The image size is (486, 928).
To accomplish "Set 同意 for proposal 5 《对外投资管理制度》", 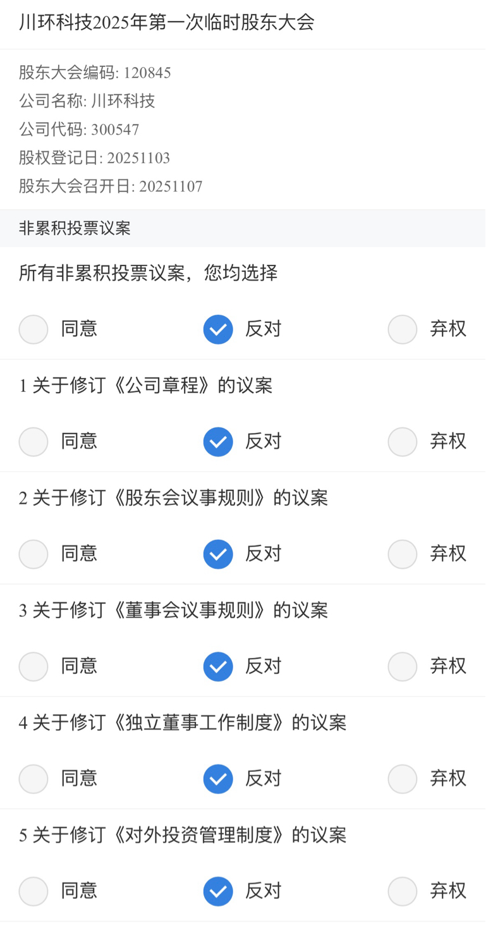I will point(33,891).
